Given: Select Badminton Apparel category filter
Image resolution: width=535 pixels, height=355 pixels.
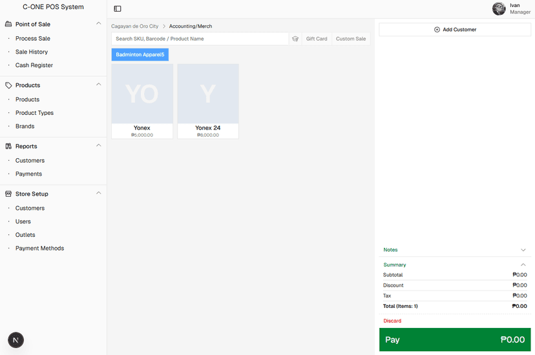Looking at the screenshot, I should point(140,54).
